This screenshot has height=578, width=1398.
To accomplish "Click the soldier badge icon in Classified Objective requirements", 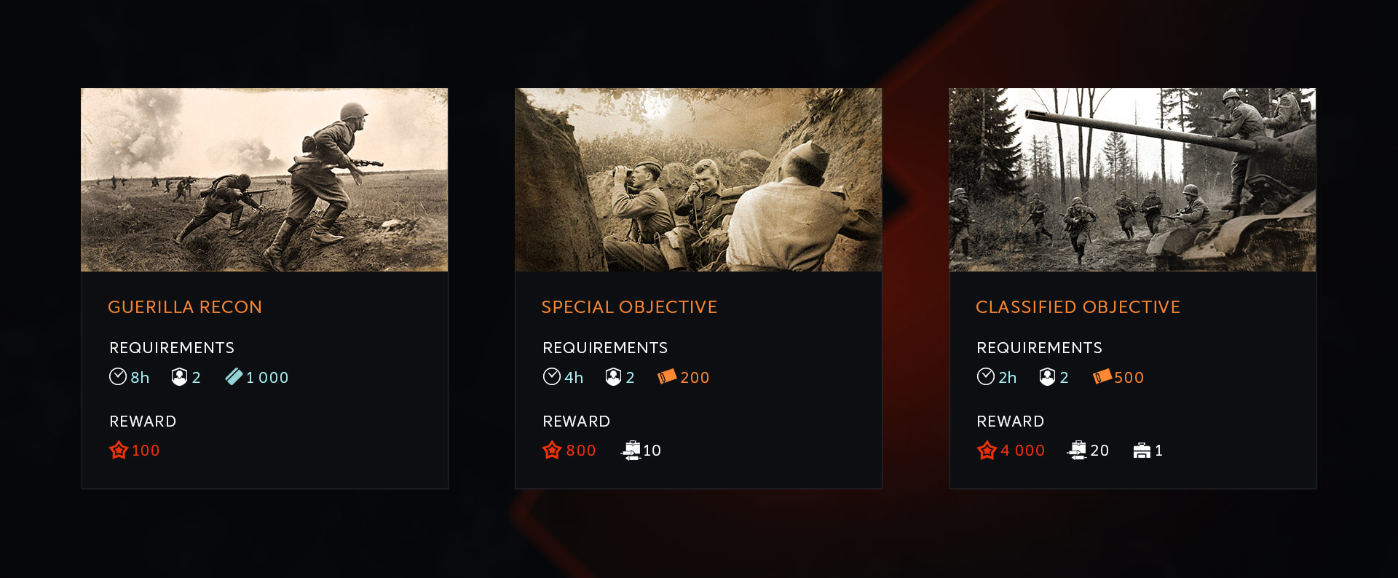I will point(1047,376).
